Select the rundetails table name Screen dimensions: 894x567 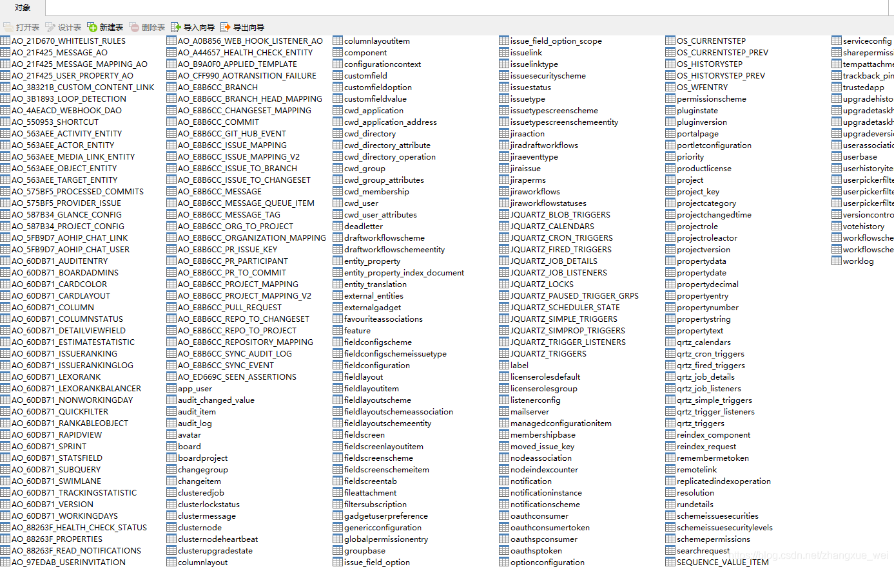pyautogui.click(x=695, y=504)
